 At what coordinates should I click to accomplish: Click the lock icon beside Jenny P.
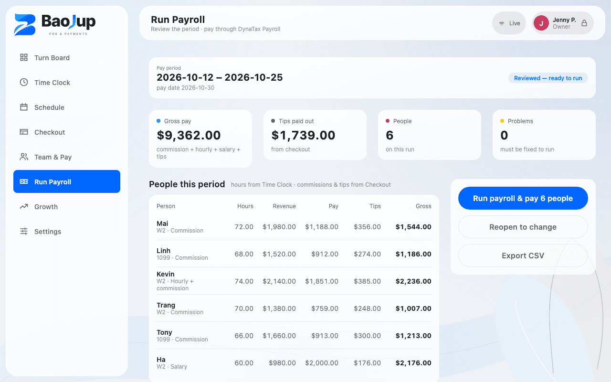[x=584, y=23]
